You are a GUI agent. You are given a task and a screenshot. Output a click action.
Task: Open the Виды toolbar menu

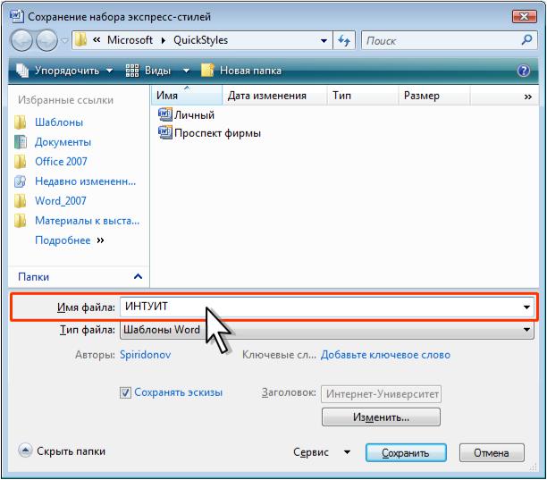click(x=157, y=71)
